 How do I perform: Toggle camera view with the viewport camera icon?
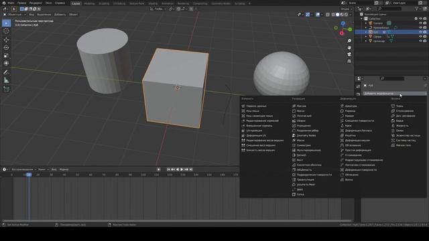pos(349,54)
